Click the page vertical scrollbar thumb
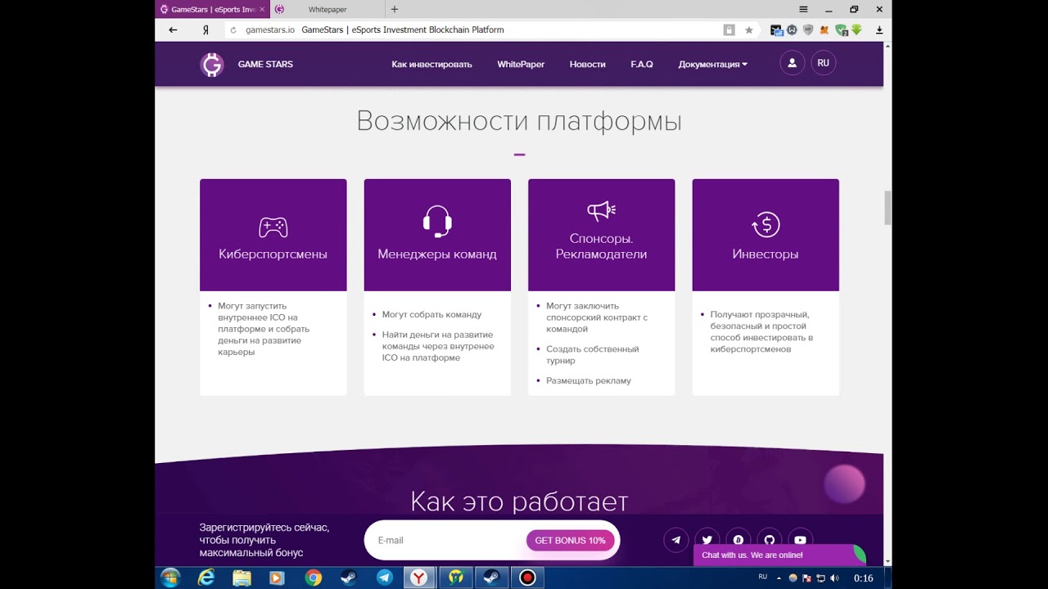Image resolution: width=1048 pixels, height=589 pixels. coord(888,208)
